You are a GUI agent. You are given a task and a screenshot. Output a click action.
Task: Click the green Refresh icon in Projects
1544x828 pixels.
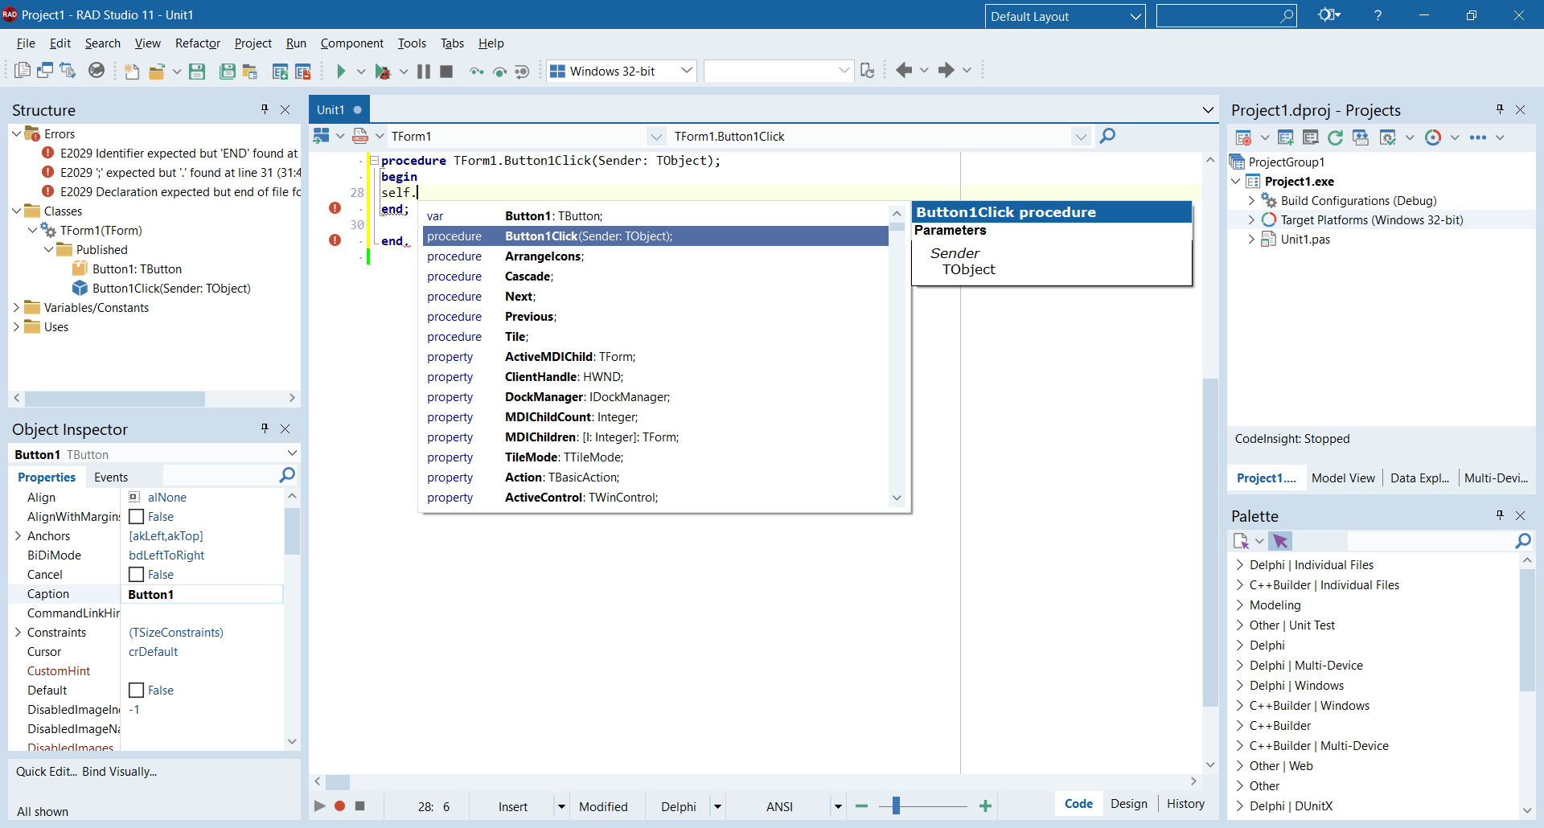point(1336,137)
